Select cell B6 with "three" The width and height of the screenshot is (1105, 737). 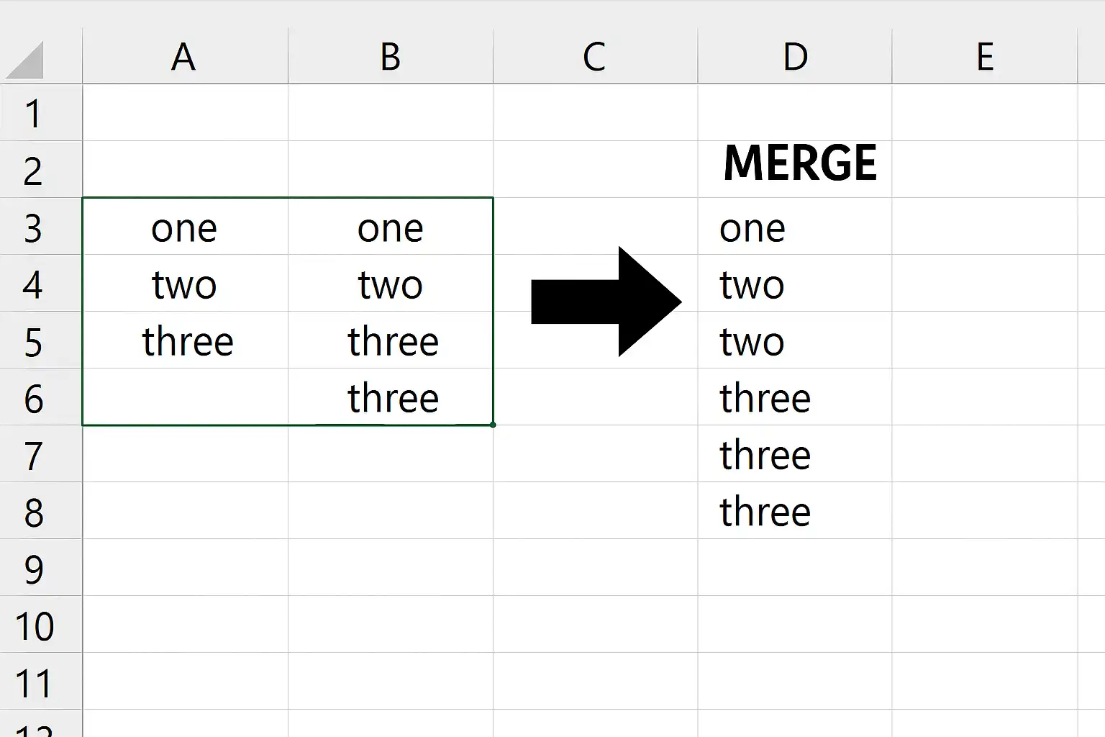[x=392, y=398]
